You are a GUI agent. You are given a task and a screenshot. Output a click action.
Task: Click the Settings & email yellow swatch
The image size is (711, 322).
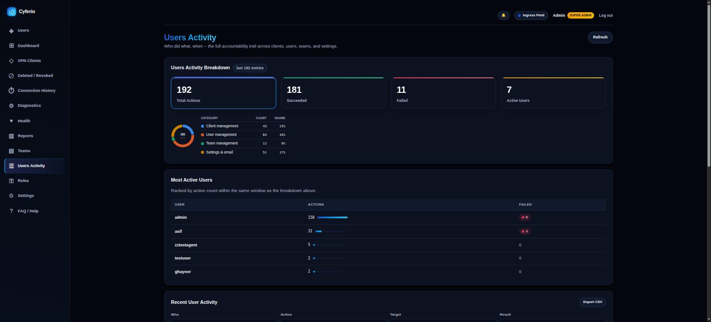[x=202, y=152]
